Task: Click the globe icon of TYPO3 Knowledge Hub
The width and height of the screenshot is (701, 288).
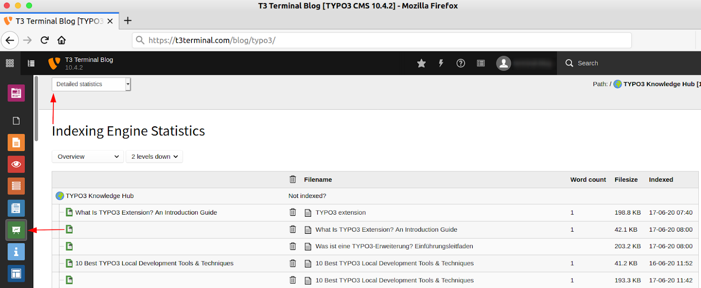Action: point(60,196)
